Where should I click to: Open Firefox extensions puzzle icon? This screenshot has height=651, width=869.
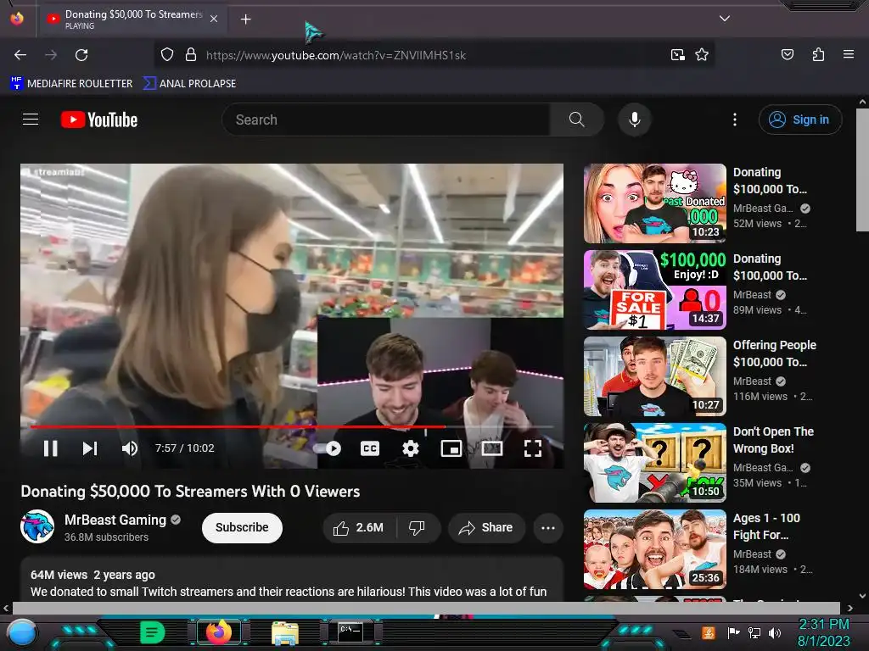click(x=818, y=54)
